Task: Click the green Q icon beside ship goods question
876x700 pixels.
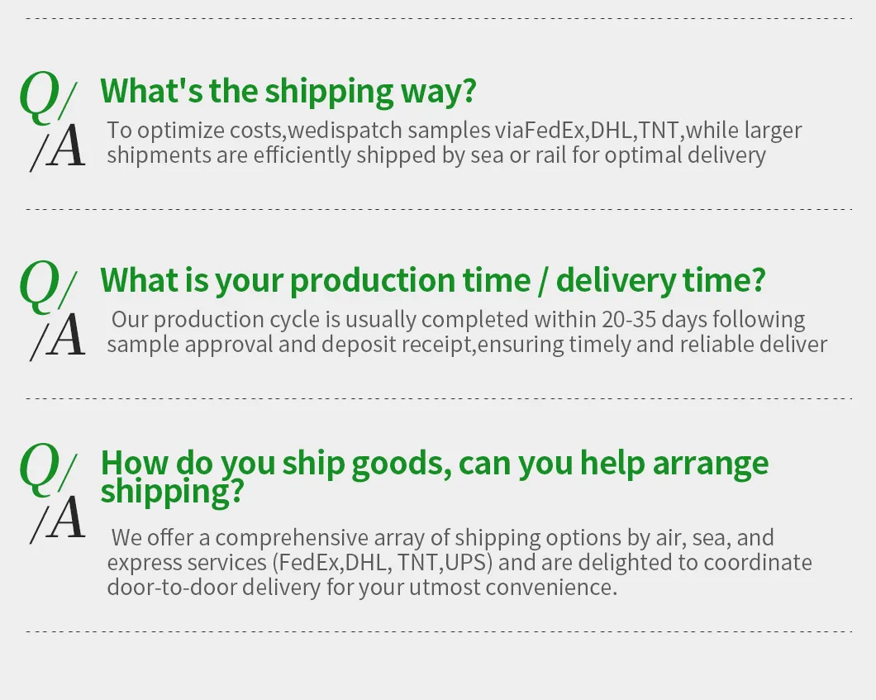Action: click(41, 467)
